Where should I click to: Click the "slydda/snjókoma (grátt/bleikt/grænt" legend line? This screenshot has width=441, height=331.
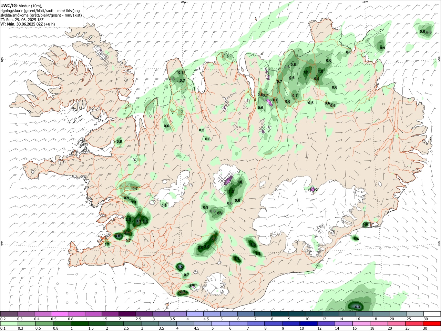[41, 15]
